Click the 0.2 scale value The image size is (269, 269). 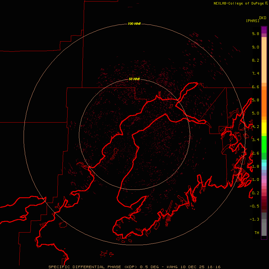[x=256, y=193]
